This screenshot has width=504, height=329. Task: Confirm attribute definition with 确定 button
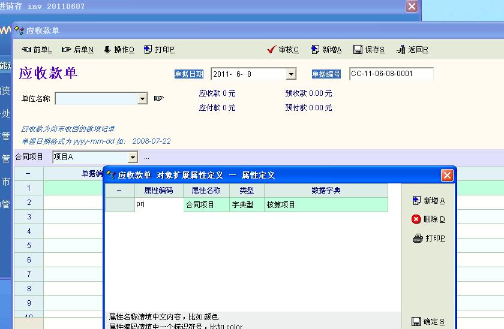429,322
